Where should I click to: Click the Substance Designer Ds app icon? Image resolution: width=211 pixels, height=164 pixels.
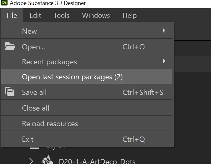pyautogui.click(x=4, y=3)
